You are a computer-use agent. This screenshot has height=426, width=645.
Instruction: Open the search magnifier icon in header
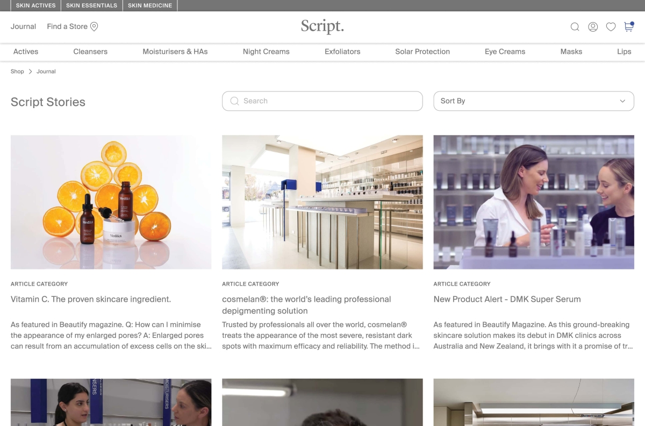[575, 27]
